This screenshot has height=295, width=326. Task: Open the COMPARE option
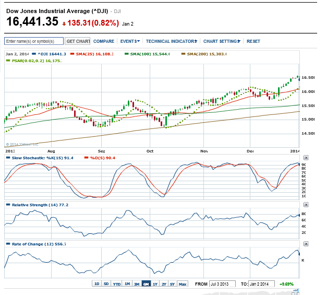pyautogui.click(x=104, y=41)
